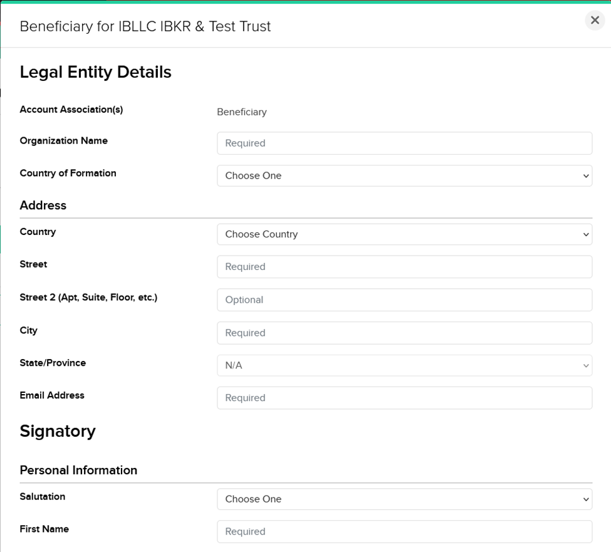Click the "First Name" label text
Viewport: 611px width, 552px height.
pyautogui.click(x=44, y=529)
